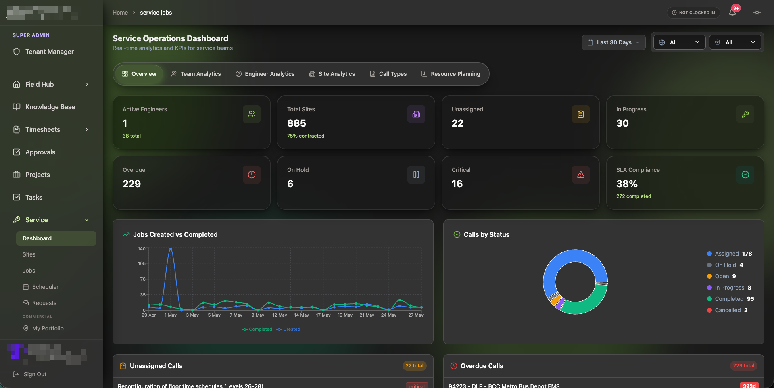Click orange Open legend swatch
Image resolution: width=774 pixels, height=388 pixels.
tap(709, 276)
